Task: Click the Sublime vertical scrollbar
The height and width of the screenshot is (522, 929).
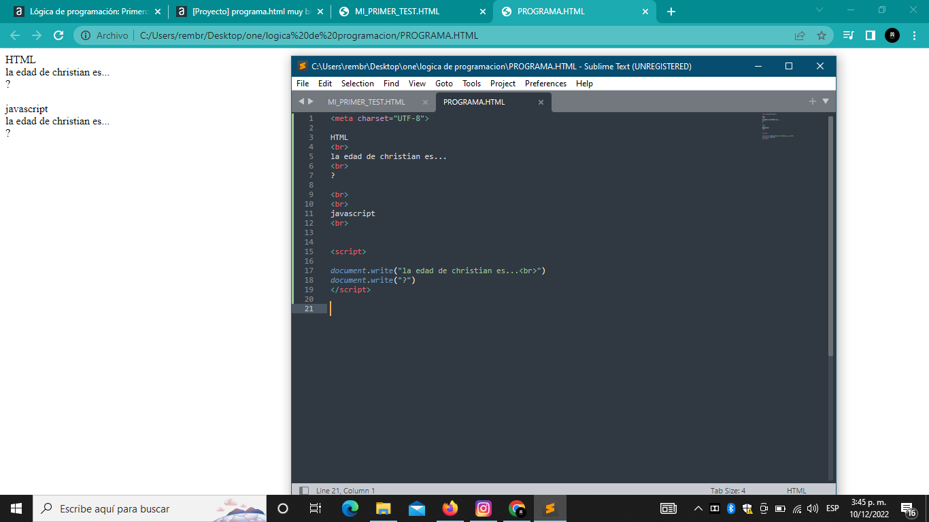Action: click(x=830, y=236)
